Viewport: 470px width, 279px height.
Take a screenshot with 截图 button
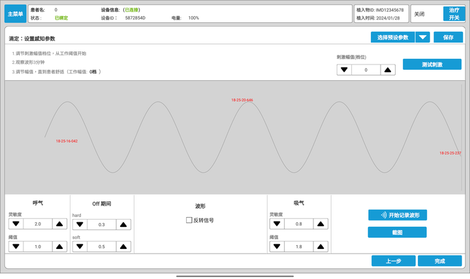tap(397, 232)
